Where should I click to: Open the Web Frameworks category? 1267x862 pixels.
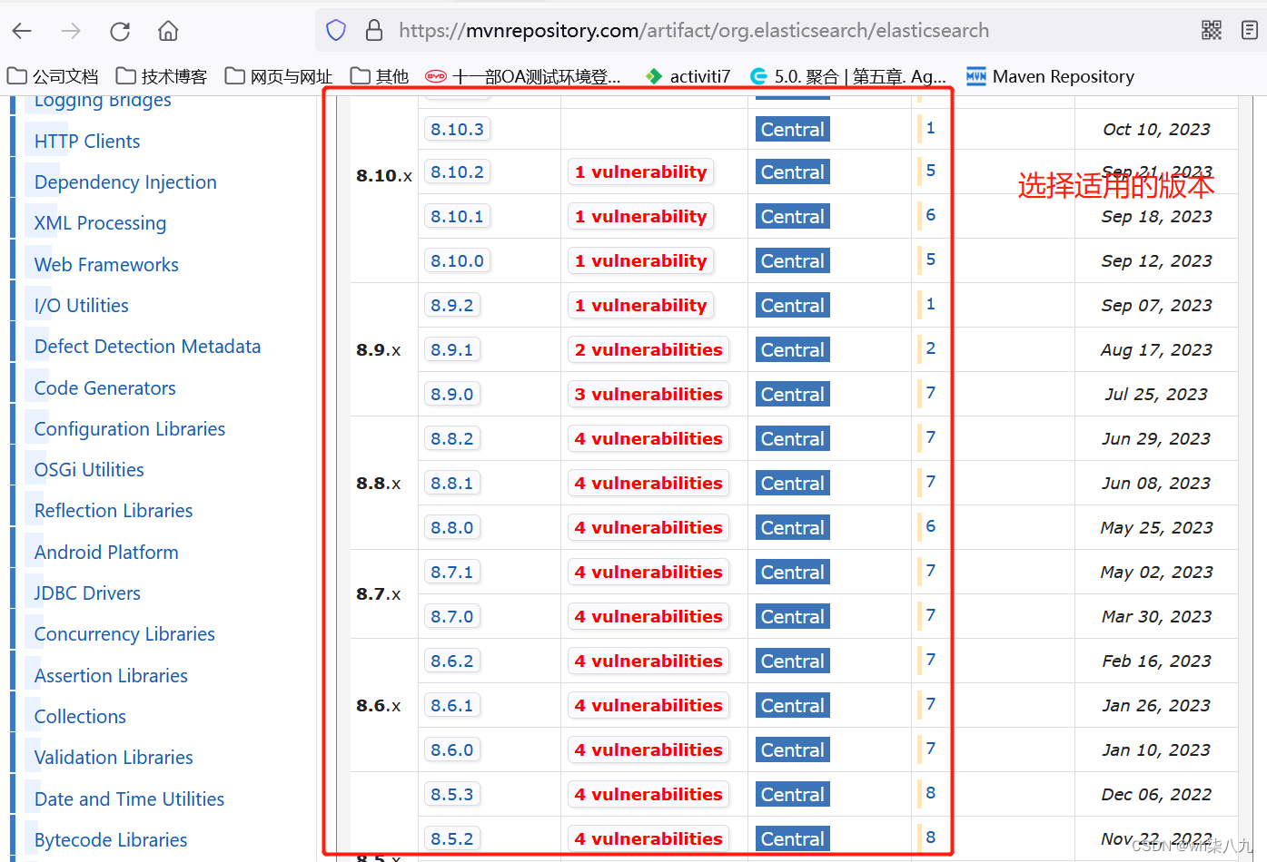tap(106, 265)
